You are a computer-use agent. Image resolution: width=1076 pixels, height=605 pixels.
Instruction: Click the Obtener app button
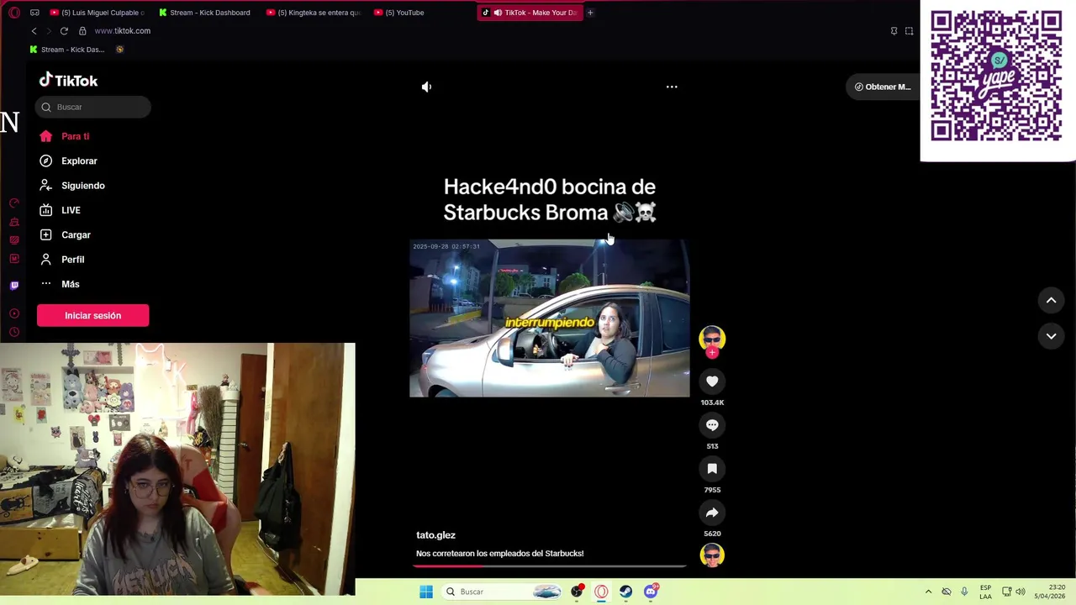click(882, 87)
